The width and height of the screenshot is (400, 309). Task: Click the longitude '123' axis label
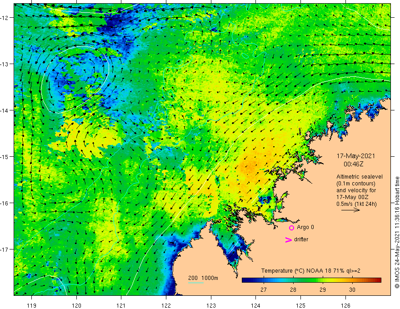click(211, 305)
